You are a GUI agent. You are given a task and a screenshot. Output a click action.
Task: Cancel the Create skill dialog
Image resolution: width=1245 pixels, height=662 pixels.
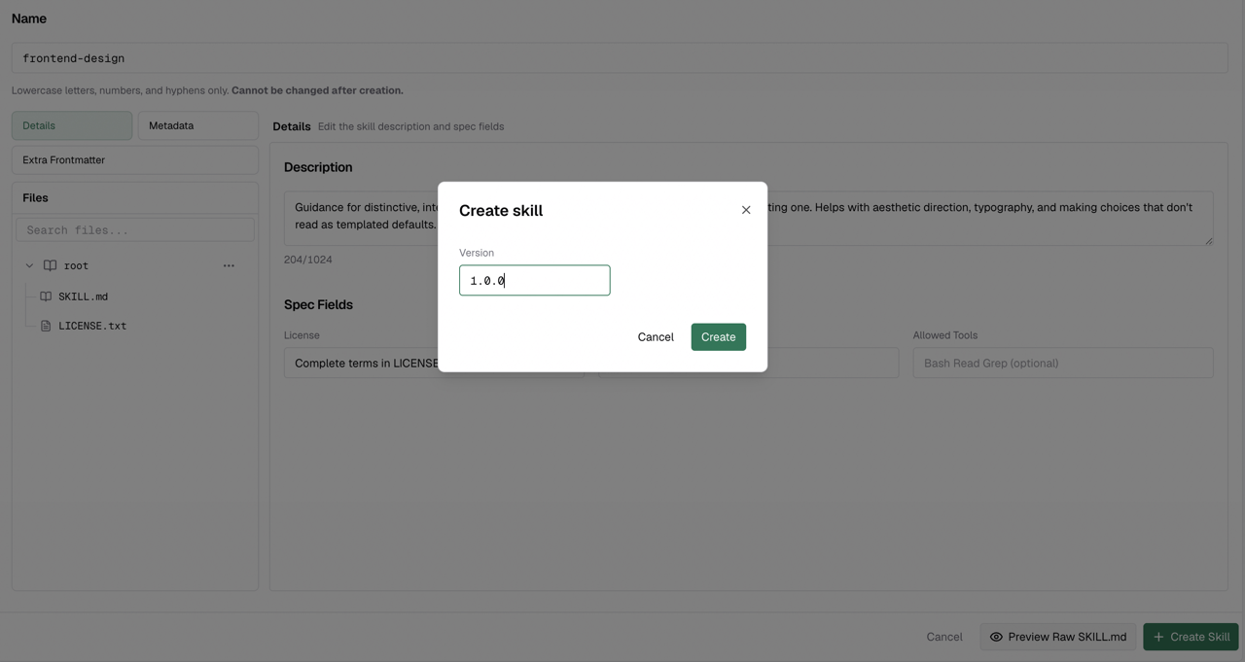click(656, 337)
